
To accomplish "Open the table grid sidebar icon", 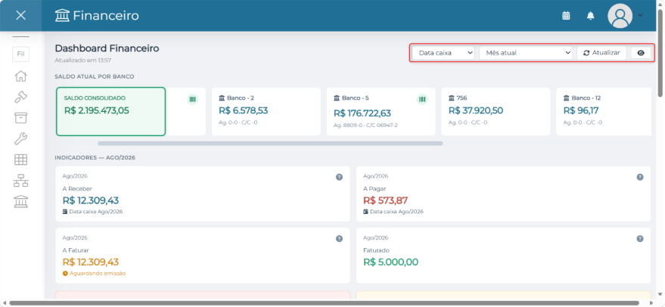I will point(20,160).
